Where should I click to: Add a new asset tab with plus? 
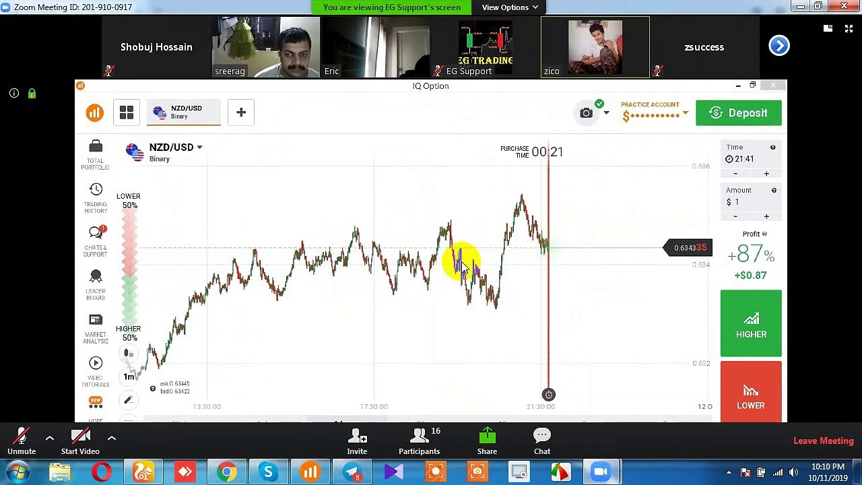(240, 112)
